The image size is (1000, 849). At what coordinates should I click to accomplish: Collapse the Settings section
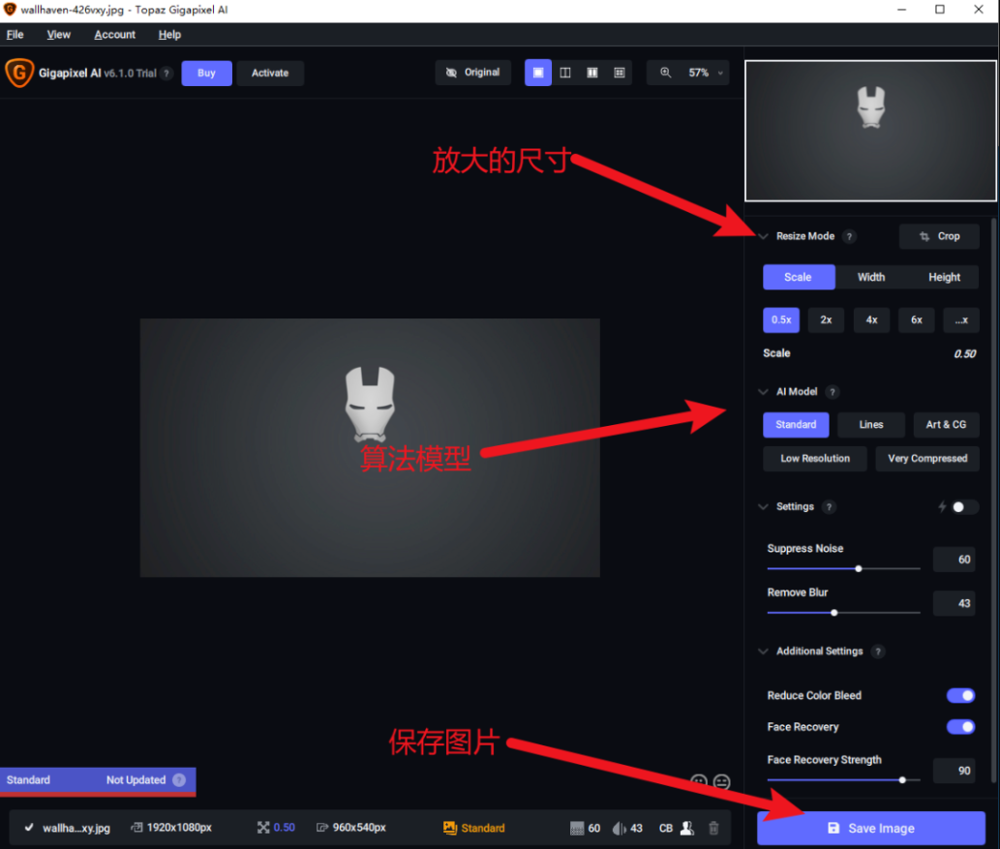764,507
